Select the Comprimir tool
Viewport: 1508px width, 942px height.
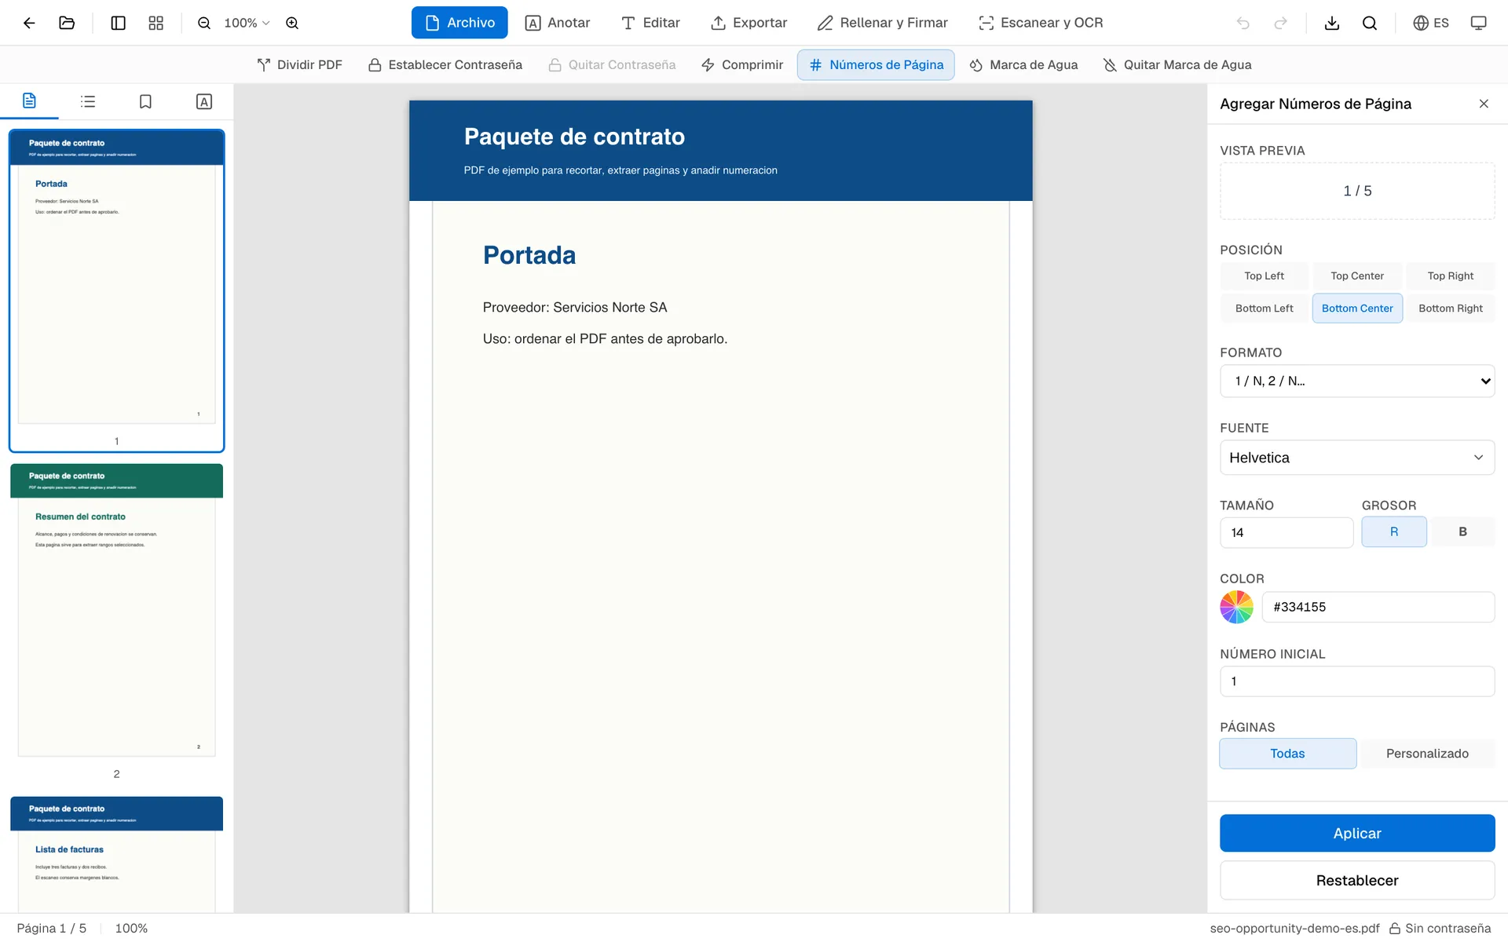click(x=742, y=65)
